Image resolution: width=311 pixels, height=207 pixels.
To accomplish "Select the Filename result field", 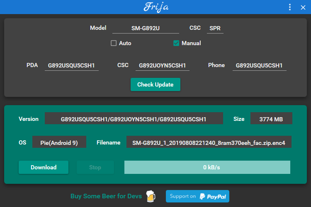I will 209,142.
